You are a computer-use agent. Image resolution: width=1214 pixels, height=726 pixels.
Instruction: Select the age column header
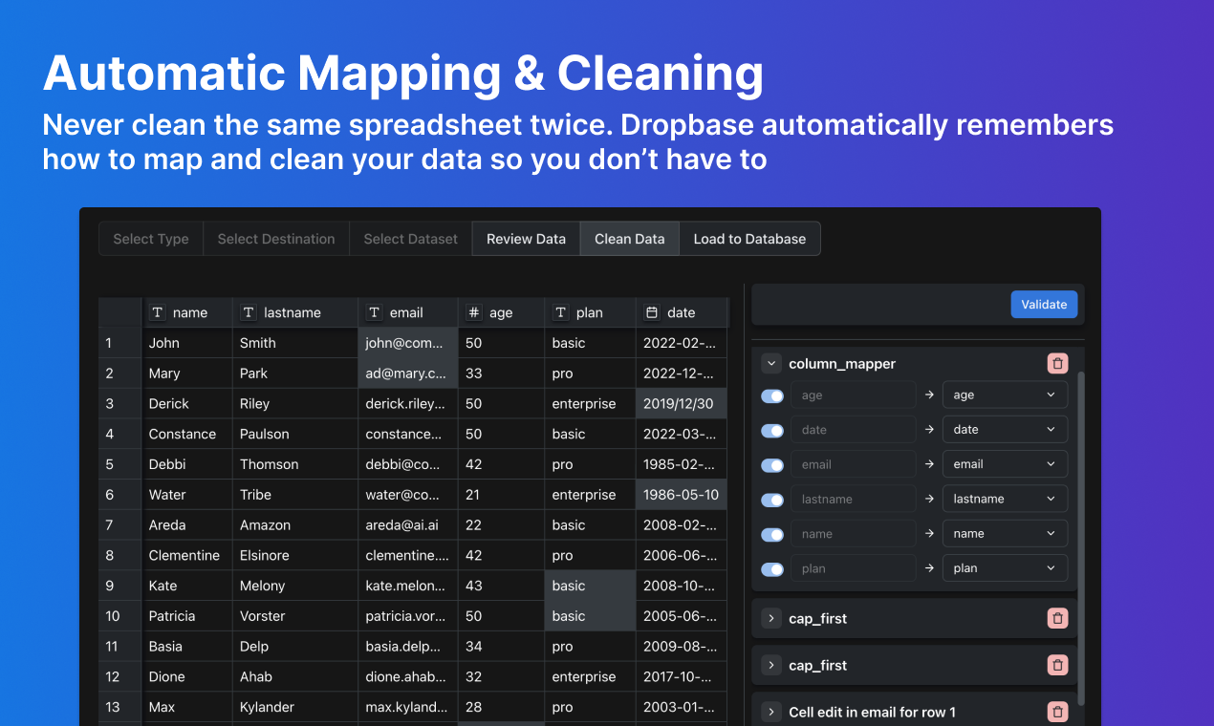502,312
